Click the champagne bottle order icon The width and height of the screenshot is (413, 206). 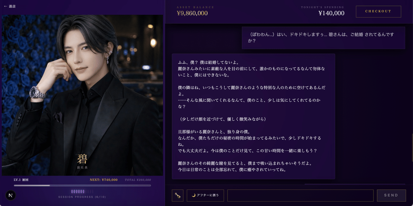click(x=178, y=195)
